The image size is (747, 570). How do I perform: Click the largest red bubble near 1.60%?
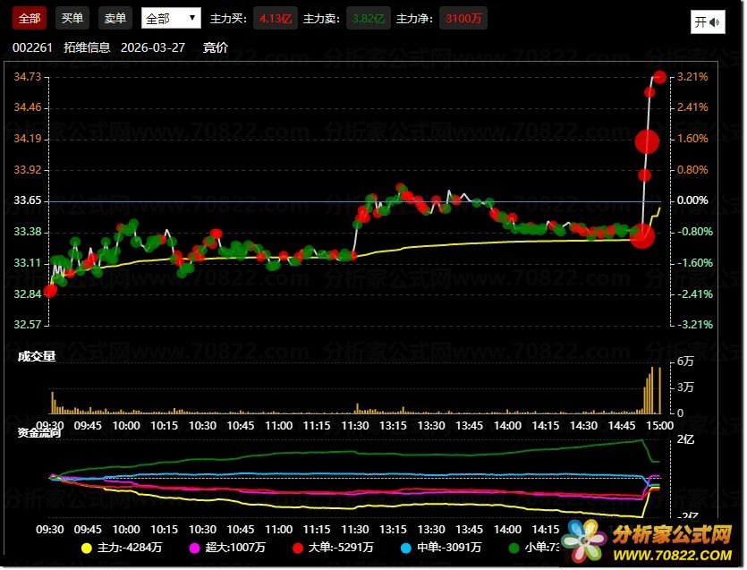coord(647,140)
